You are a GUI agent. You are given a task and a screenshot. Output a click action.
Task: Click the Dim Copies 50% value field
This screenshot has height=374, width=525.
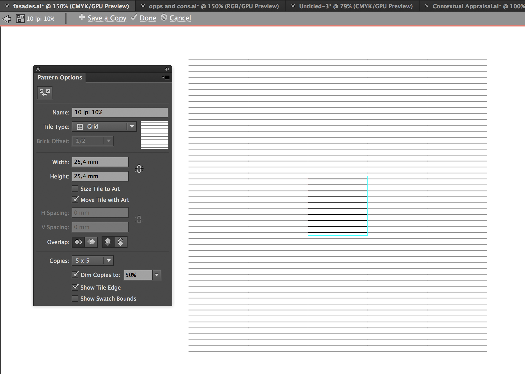(138, 275)
